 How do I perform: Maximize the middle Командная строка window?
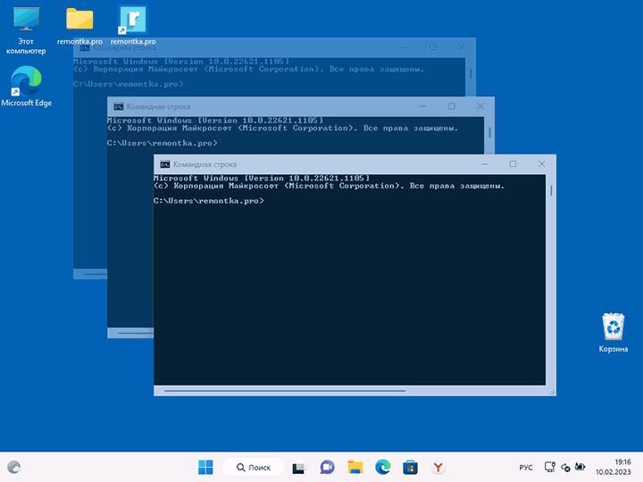tap(452, 106)
